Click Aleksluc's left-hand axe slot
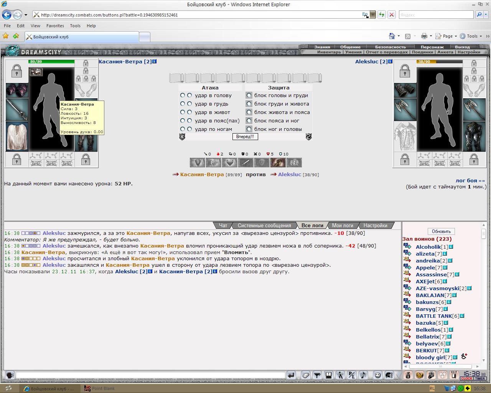Image resolution: width=491 pixels, height=393 pixels. [405, 110]
